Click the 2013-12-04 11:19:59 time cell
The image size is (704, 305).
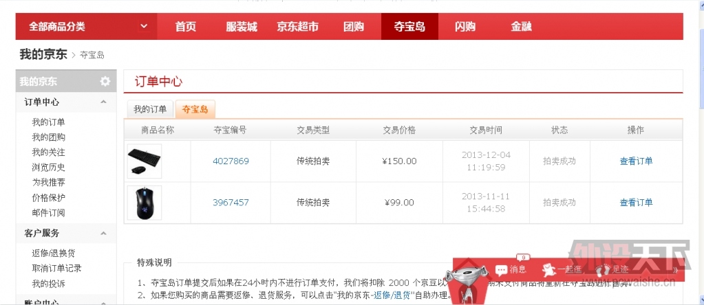pyautogui.click(x=487, y=161)
